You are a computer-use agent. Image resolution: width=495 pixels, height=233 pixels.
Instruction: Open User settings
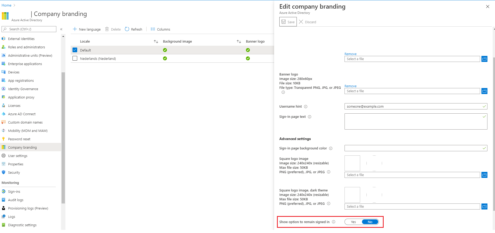click(17, 156)
